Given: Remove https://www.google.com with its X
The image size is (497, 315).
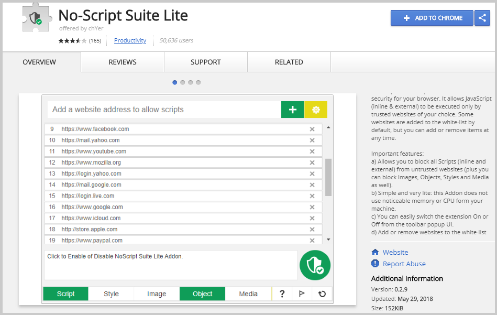Looking at the screenshot, I should (x=312, y=207).
